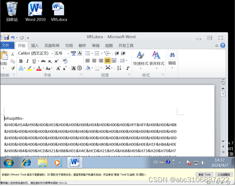Click the Text Effects glowing A icon
The image size is (235, 186).
(x=21, y=68)
